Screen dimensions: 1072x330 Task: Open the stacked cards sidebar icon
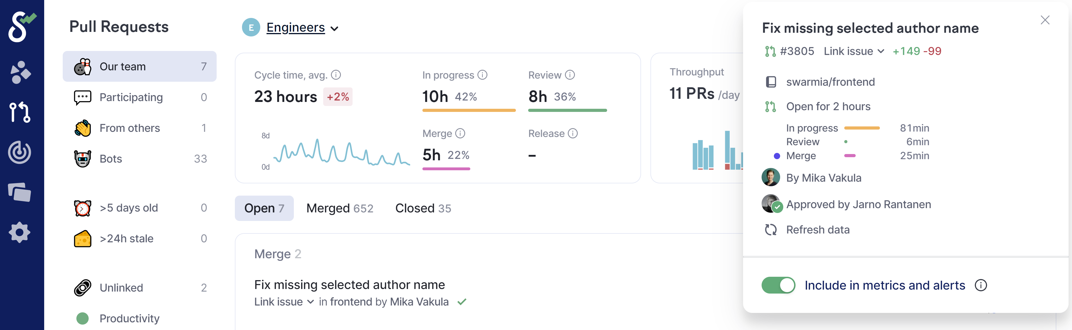coord(20,192)
